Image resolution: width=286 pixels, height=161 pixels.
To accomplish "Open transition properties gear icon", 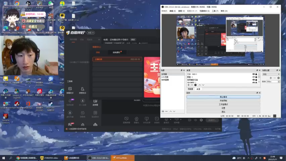I will click(x=278, y=78).
